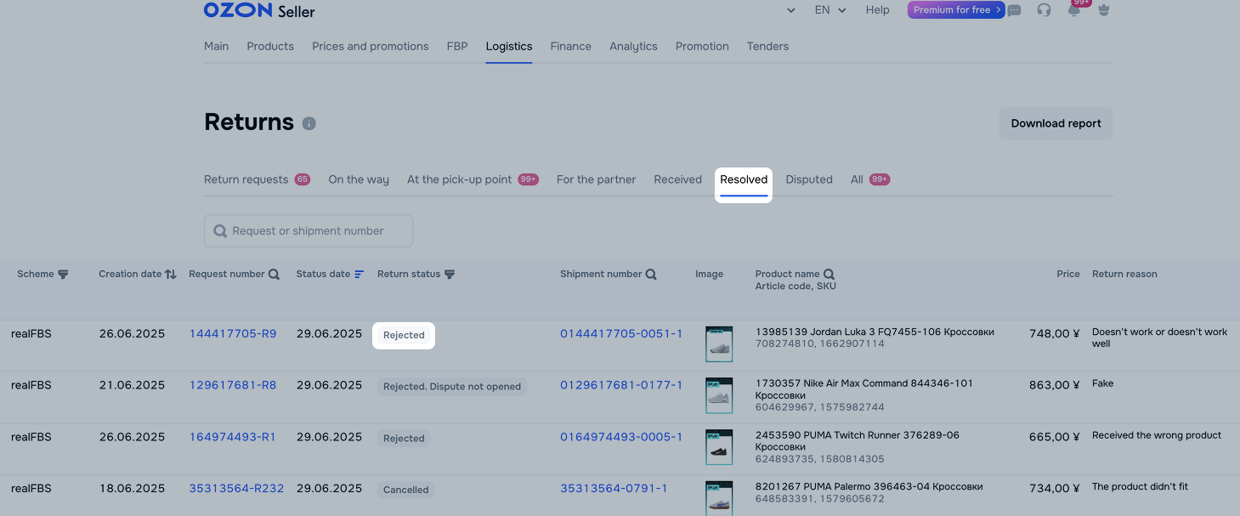This screenshot has width=1240, height=516.
Task: Open the FBP menu
Action: [x=457, y=46]
